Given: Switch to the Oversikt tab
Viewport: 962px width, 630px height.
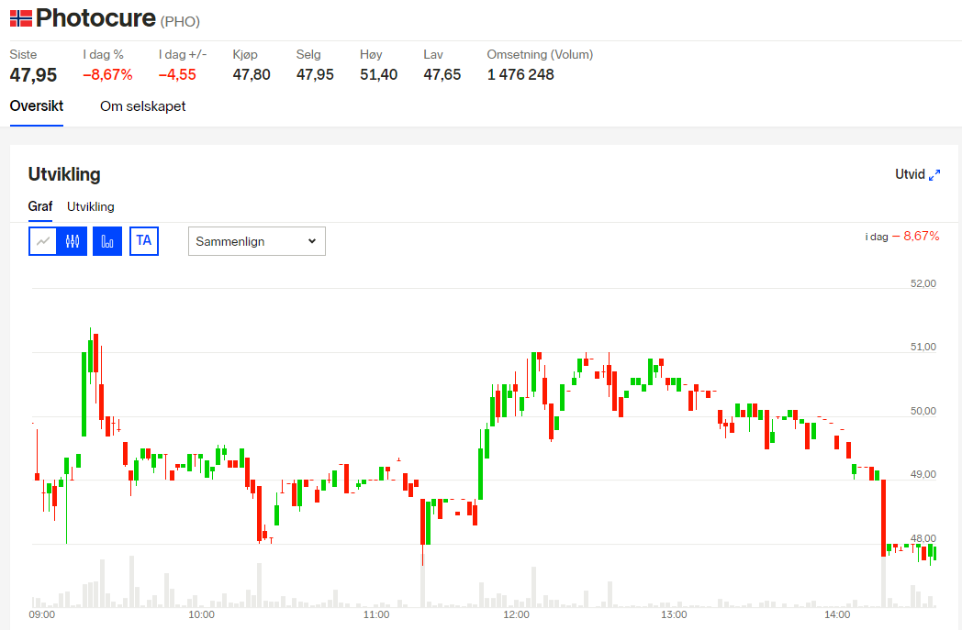Looking at the screenshot, I should pos(37,106).
